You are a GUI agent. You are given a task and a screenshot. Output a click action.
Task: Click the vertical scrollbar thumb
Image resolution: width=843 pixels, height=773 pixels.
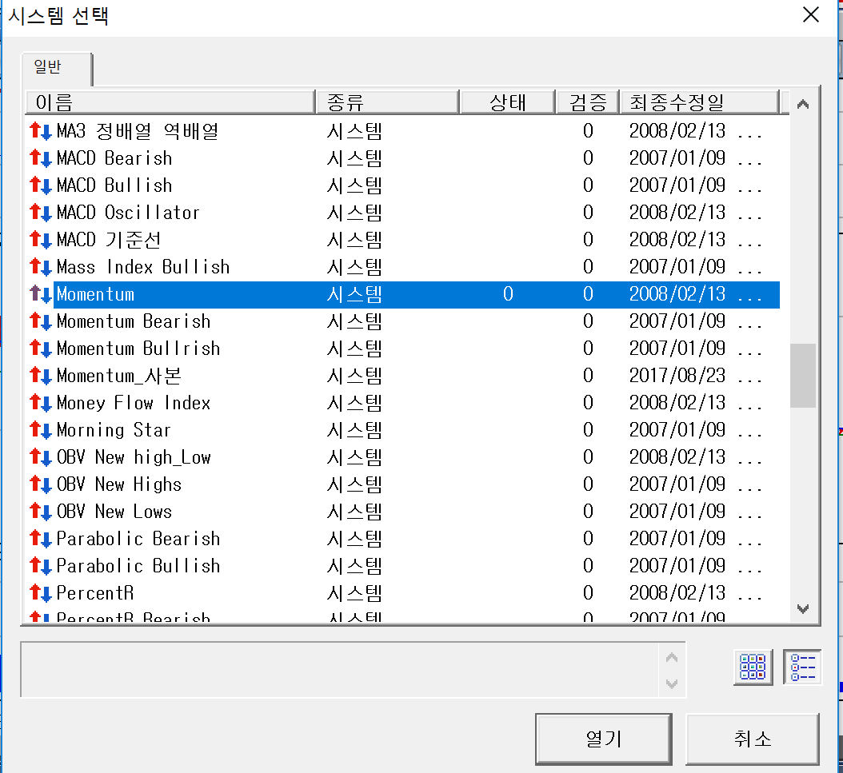802,376
